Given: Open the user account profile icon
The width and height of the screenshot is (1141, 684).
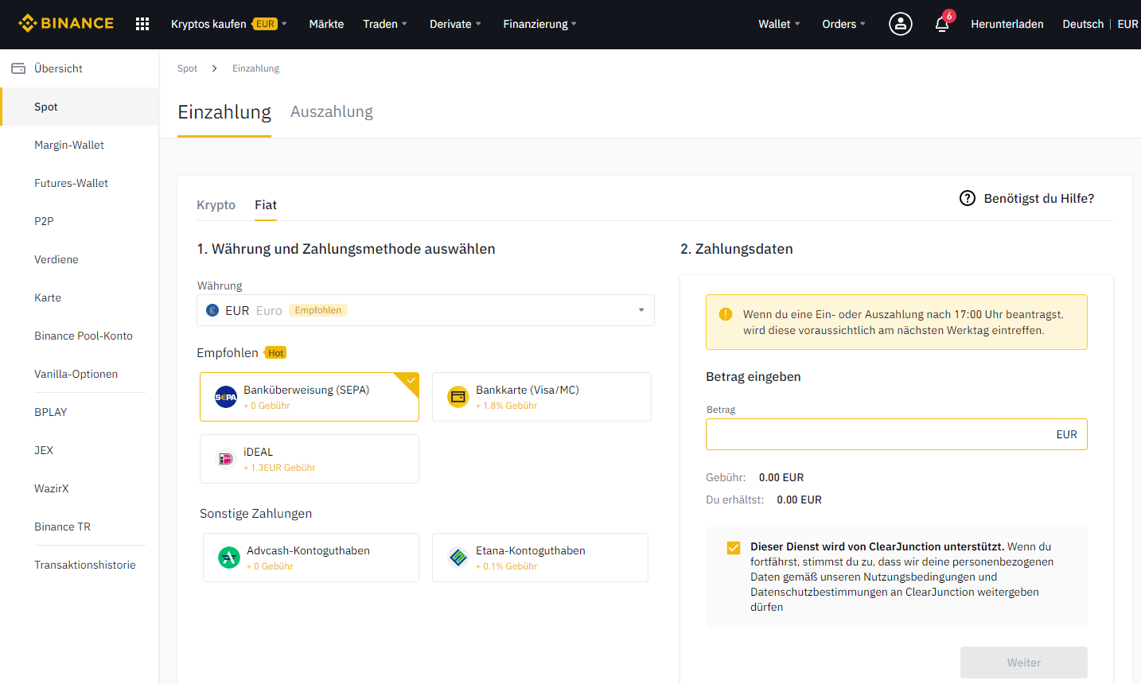Looking at the screenshot, I should (901, 24).
